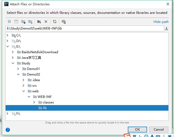
Task: Click the path text field
Action: [x=85, y=28]
